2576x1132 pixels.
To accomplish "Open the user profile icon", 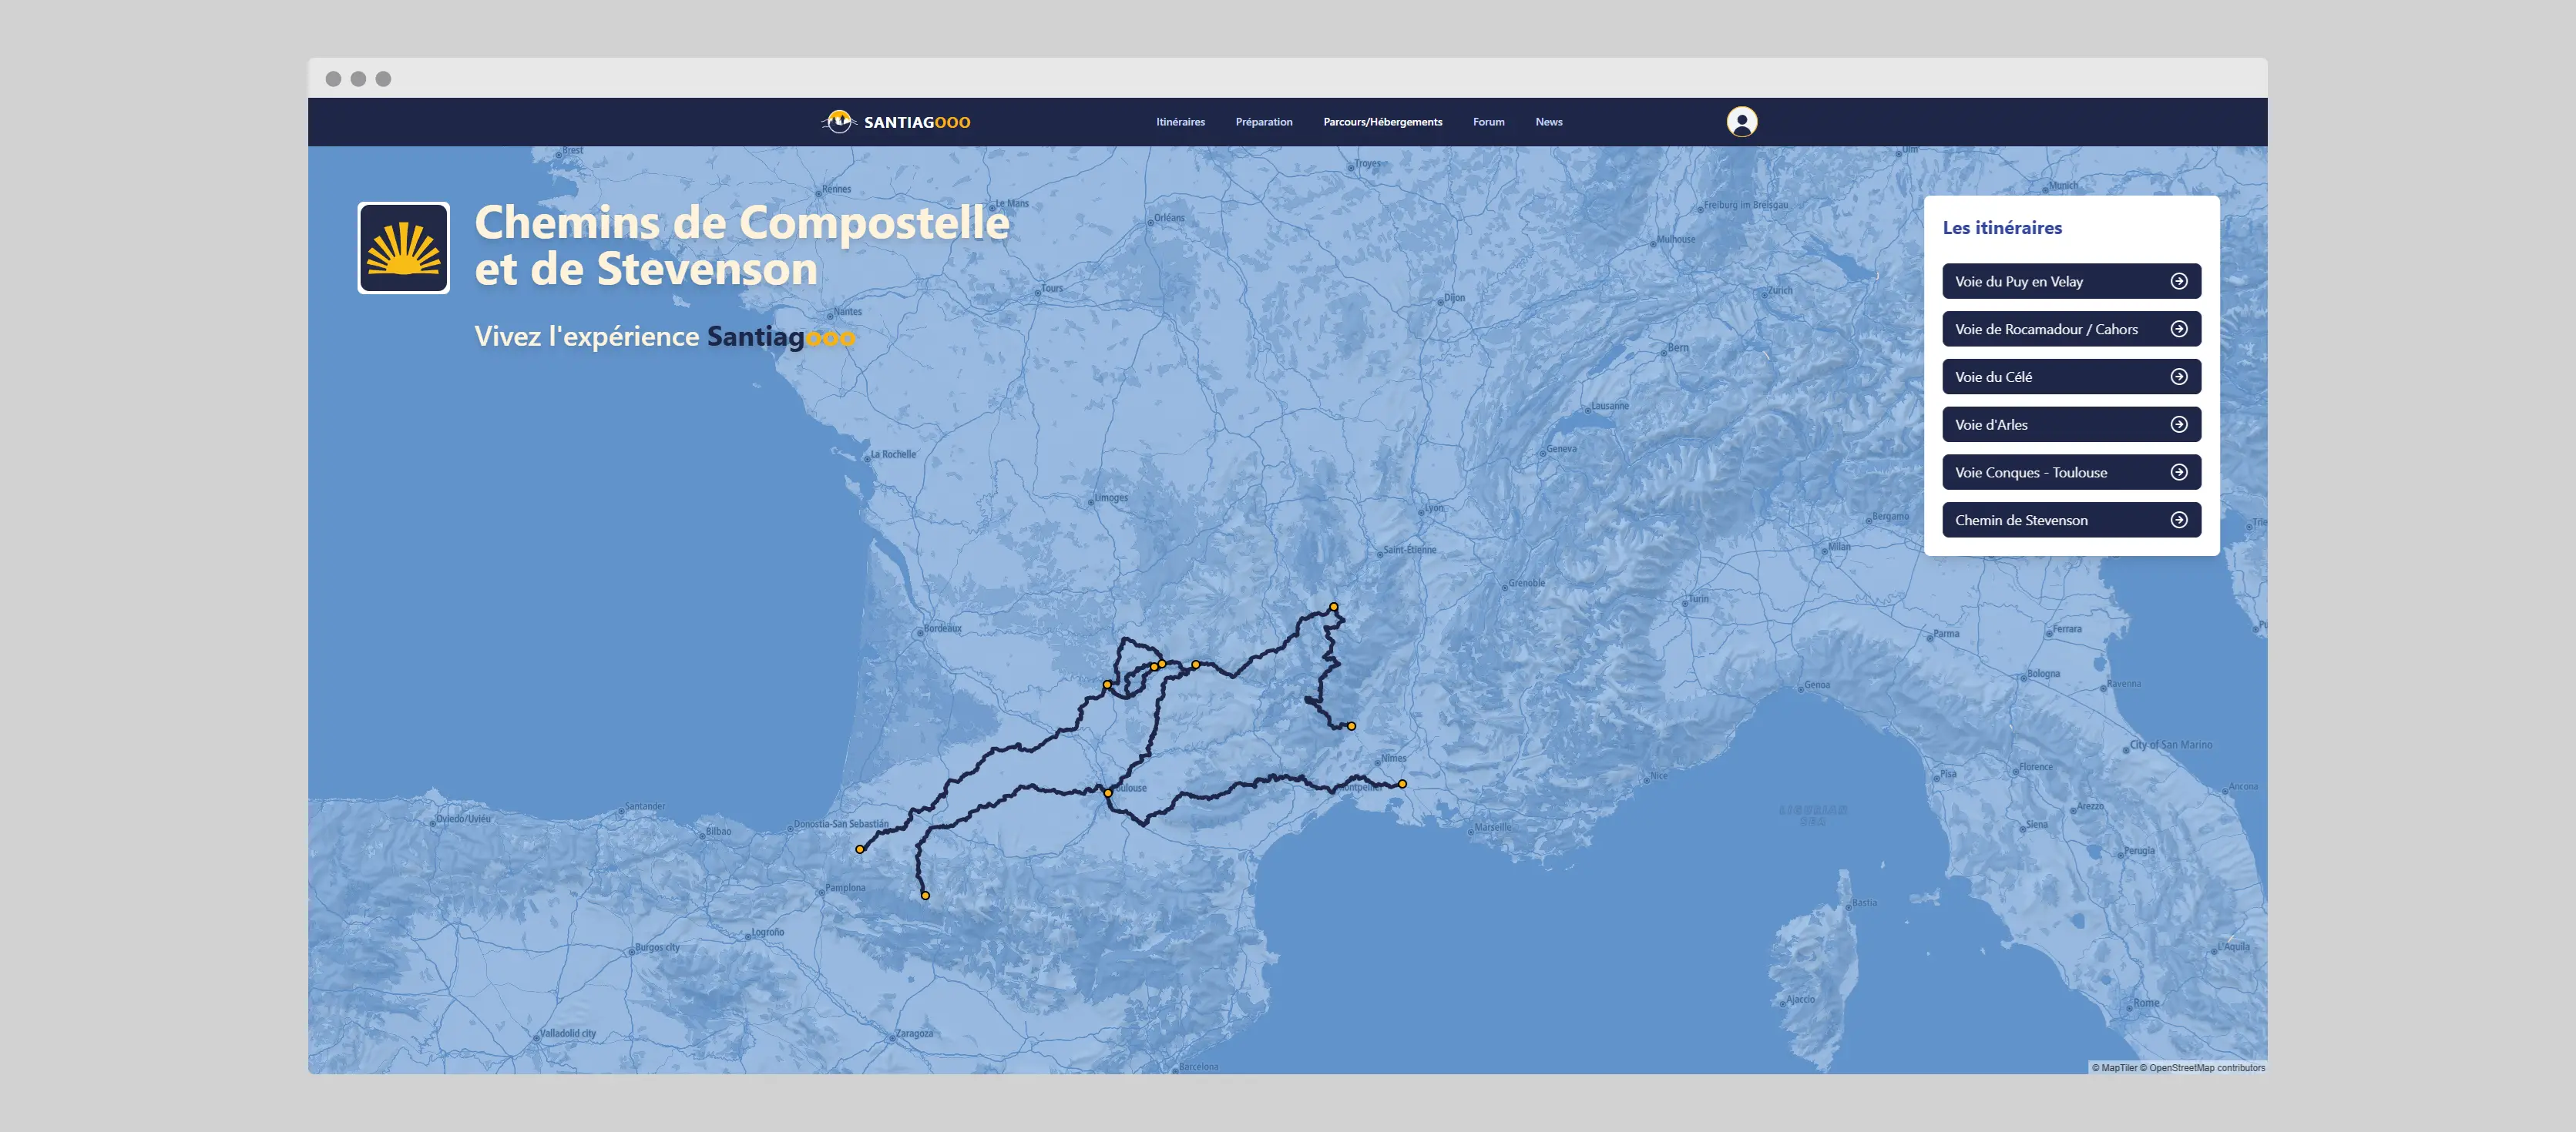I will click(x=1741, y=121).
